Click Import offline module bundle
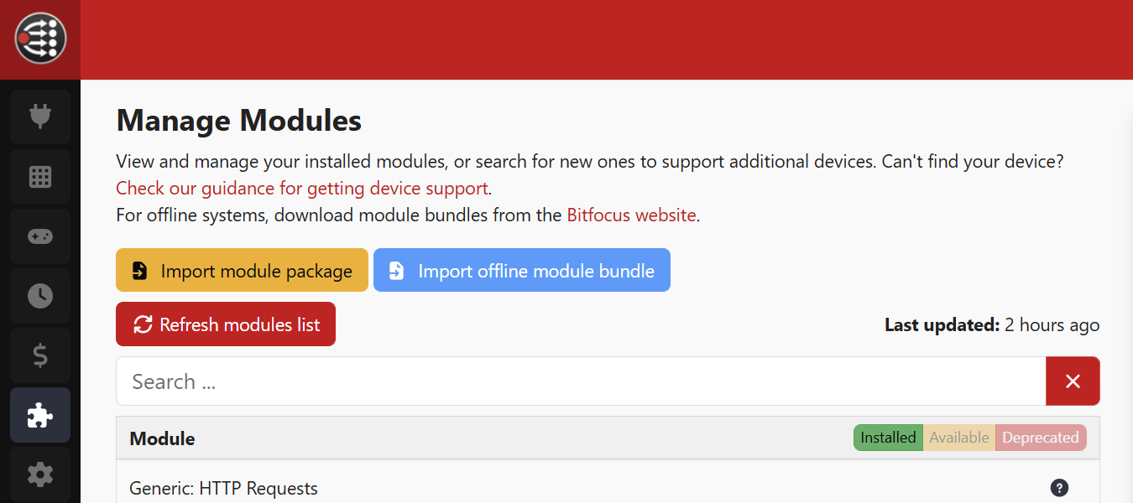This screenshot has height=503, width=1133. (521, 271)
